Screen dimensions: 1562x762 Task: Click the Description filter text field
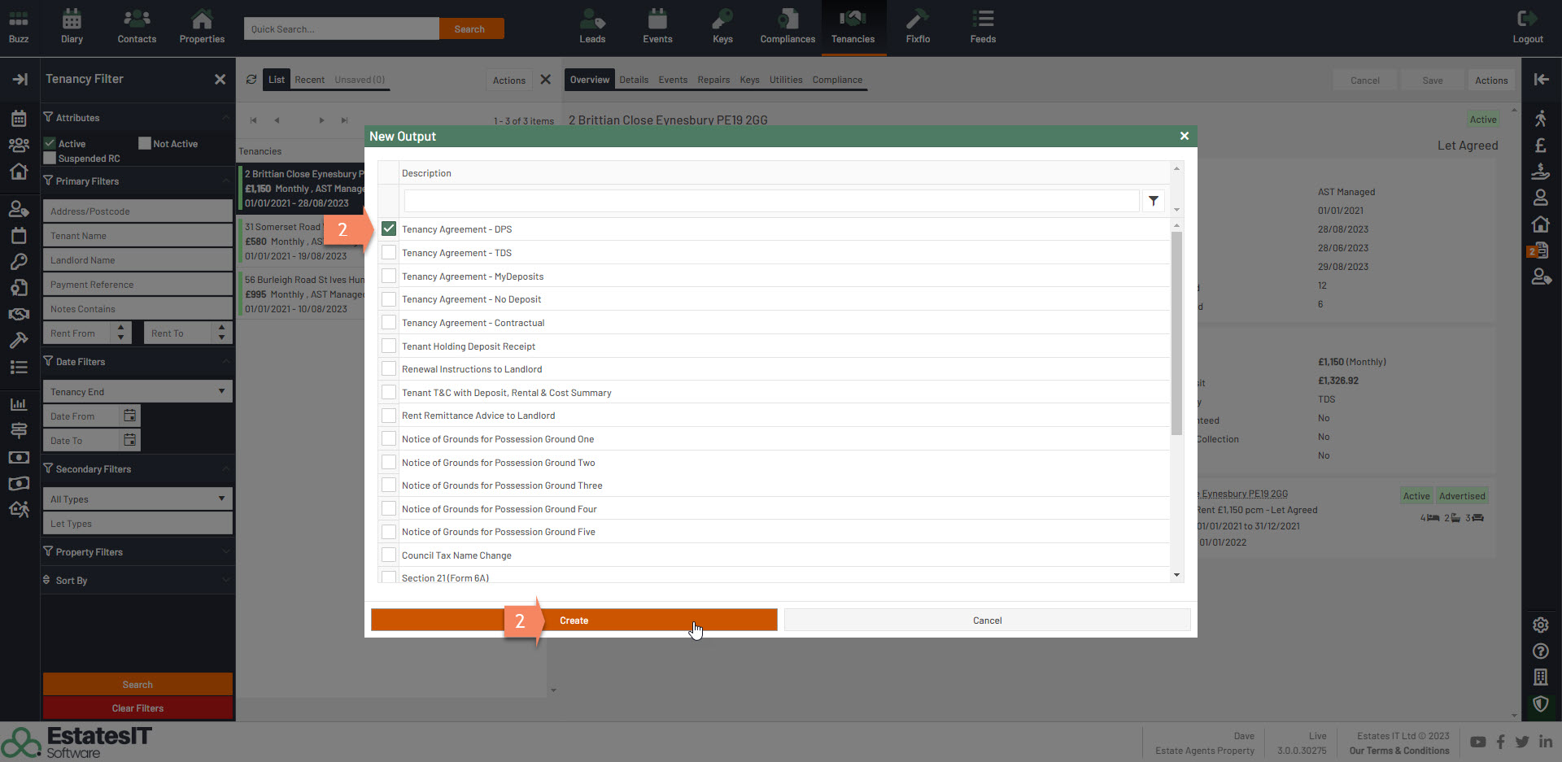770,201
